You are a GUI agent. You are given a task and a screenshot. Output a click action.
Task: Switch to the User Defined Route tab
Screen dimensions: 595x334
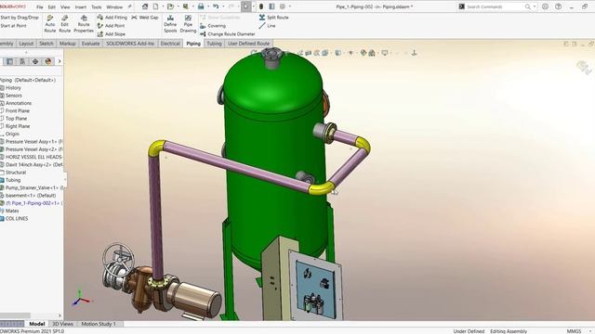pyautogui.click(x=248, y=44)
